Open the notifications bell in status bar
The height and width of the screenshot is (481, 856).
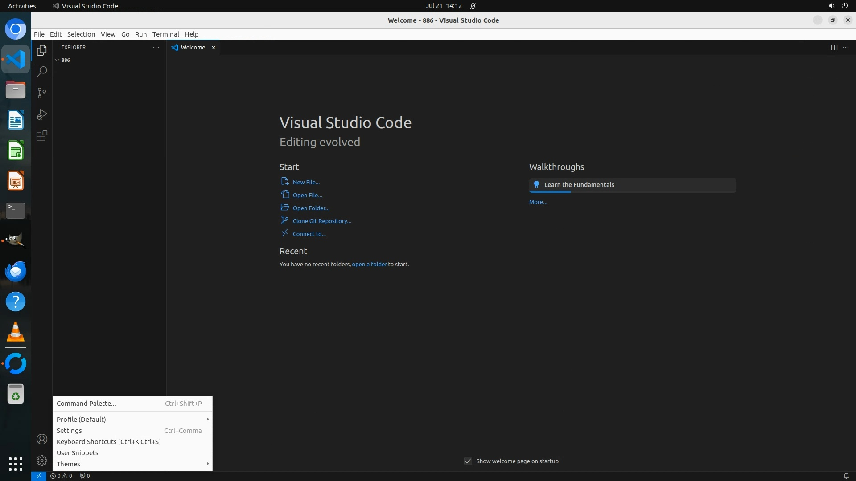[846, 476]
